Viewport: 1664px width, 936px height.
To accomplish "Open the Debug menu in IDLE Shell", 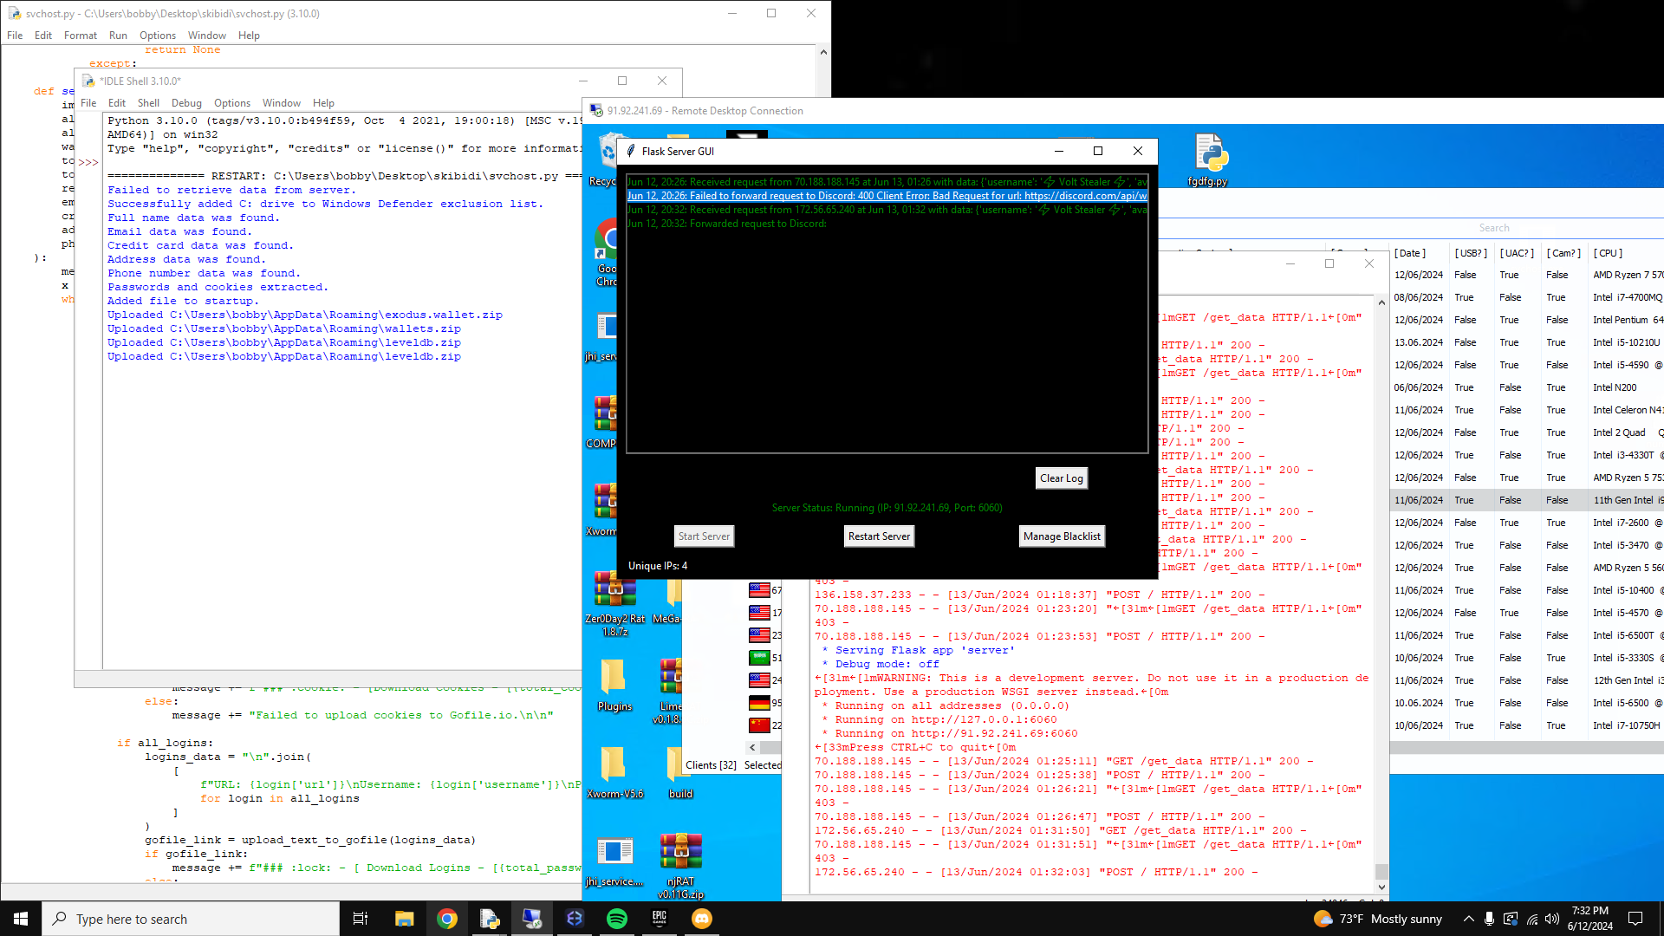I will [186, 103].
